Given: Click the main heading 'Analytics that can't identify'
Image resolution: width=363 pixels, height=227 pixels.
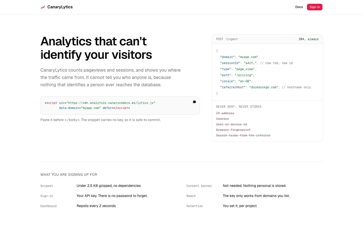Looking at the screenshot, I should click(96, 48).
